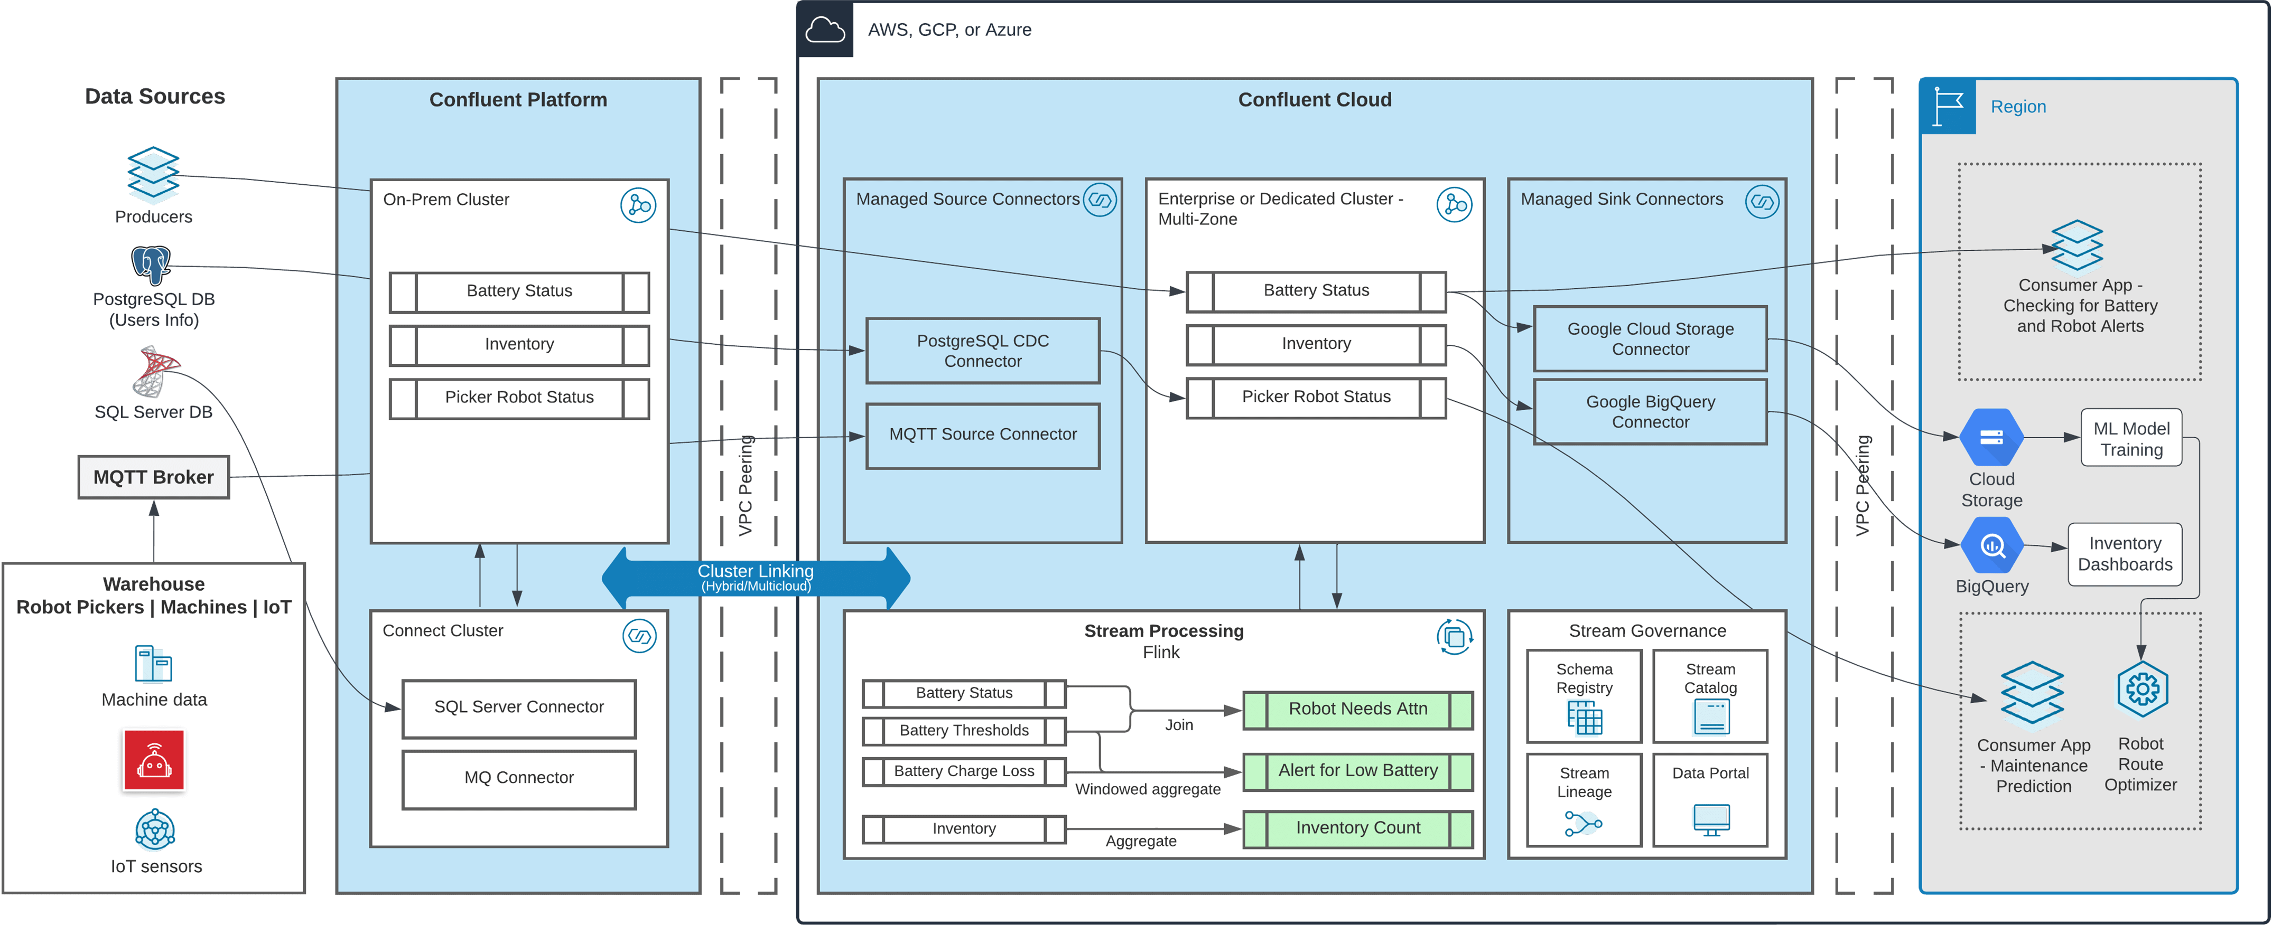Select the MQTT Broker box
Image resolution: width=2272 pixels, height=925 pixels.
[x=153, y=477]
